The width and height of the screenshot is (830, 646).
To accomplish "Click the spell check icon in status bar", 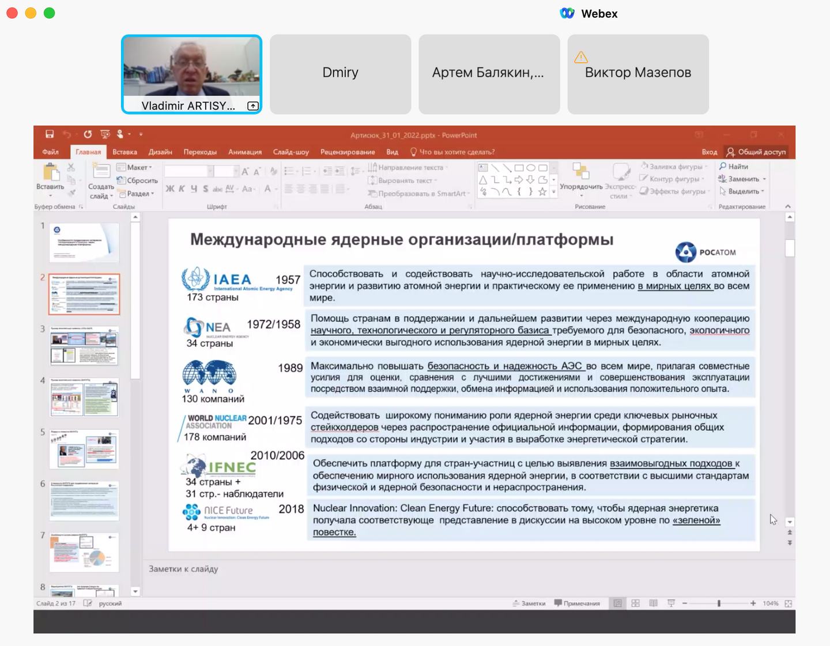I will [x=88, y=603].
